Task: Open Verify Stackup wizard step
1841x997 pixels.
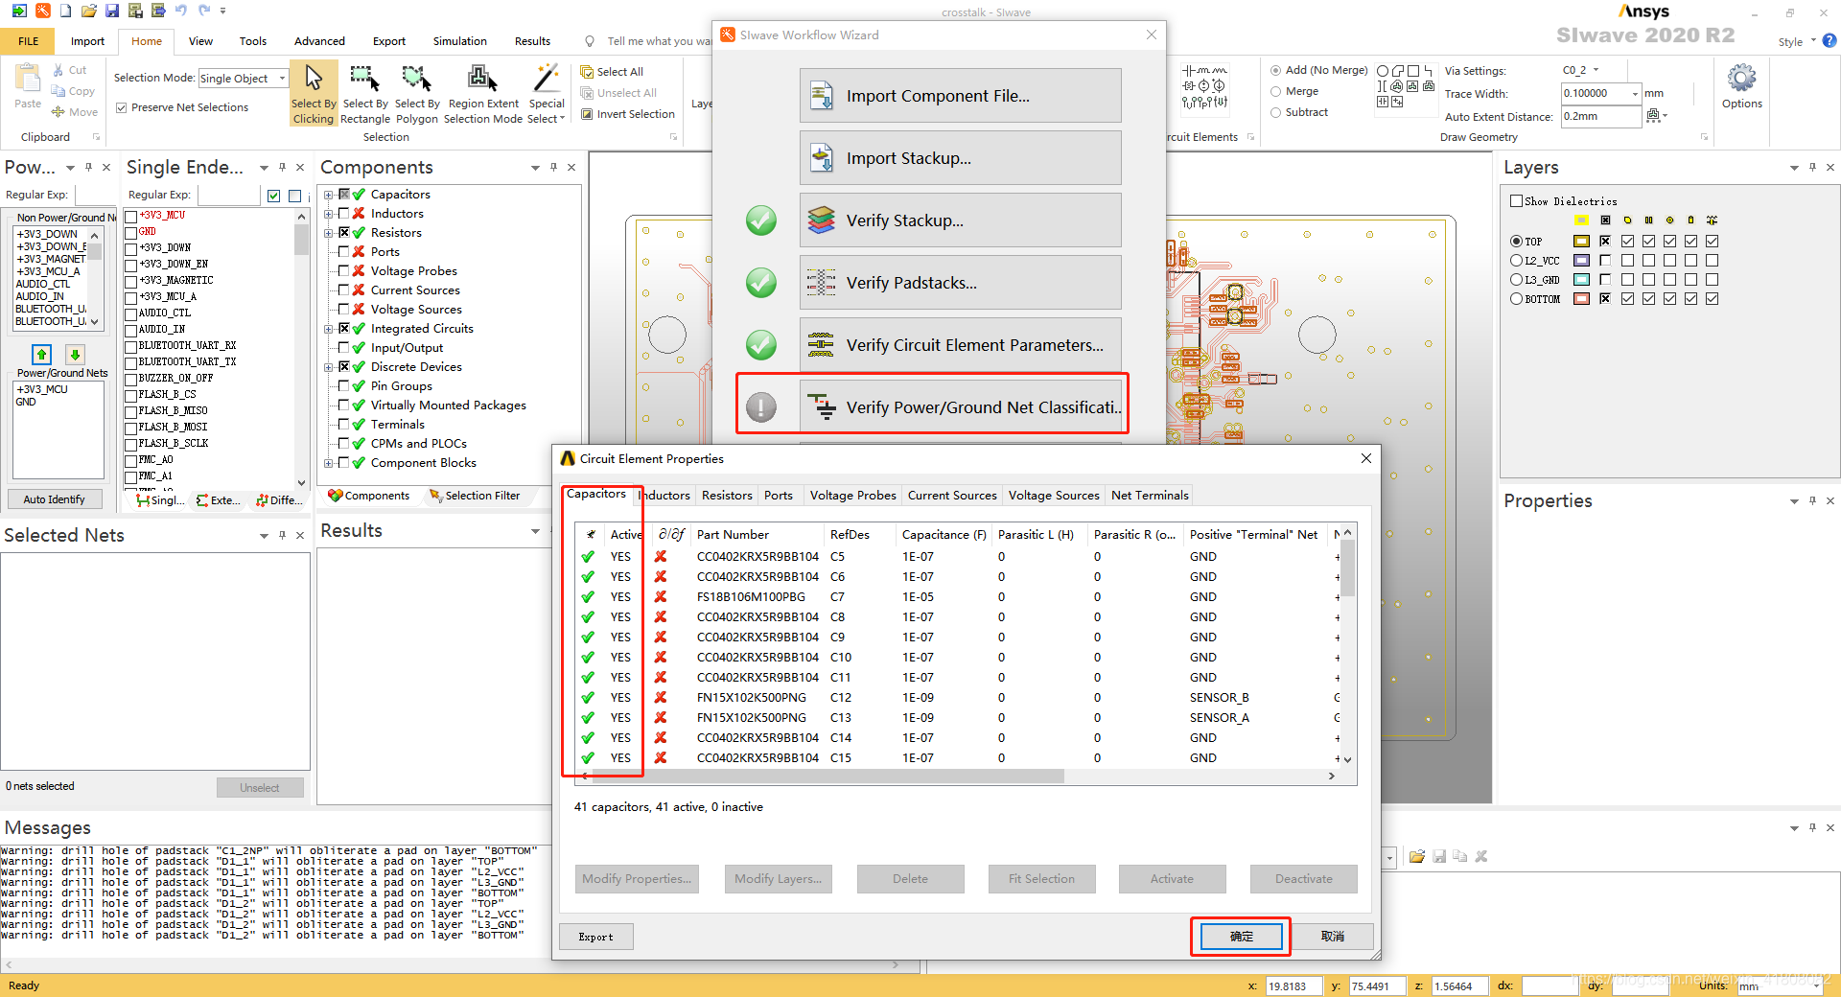Action: tap(960, 220)
